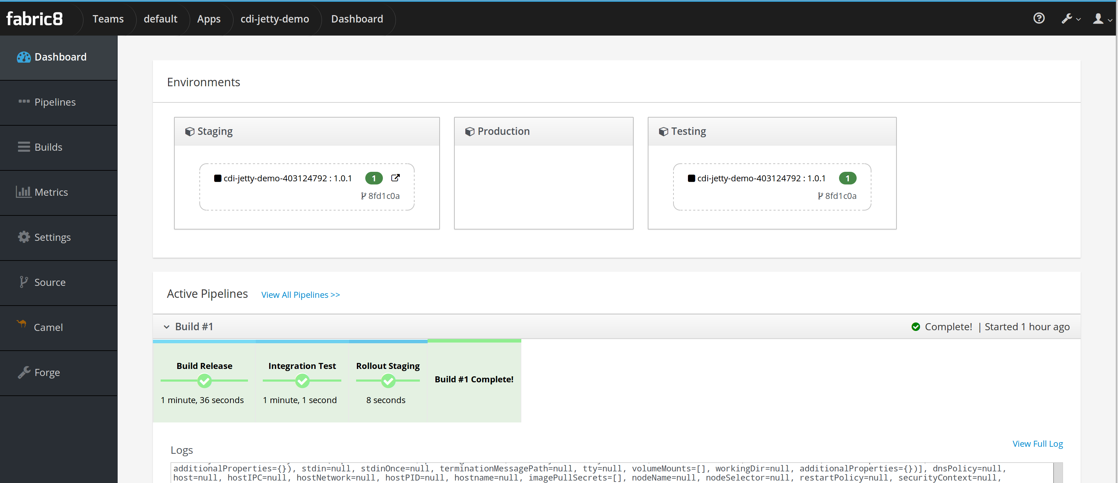Click View All Pipelines link
The width and height of the screenshot is (1118, 483).
(x=300, y=295)
